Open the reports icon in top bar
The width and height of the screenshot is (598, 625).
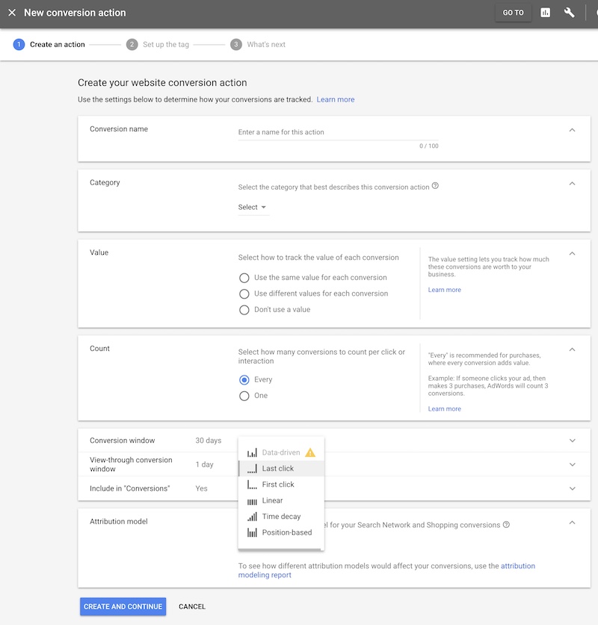point(543,13)
